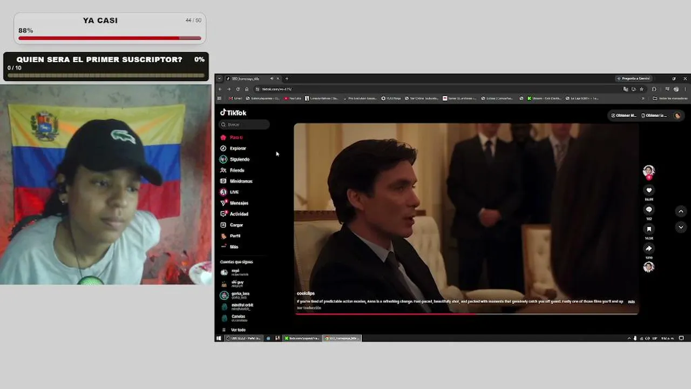Click the YA CASI goal progress bar
Image resolution: width=691 pixels, height=389 pixels.
110,38
